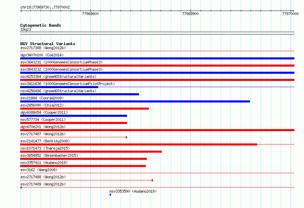Click the ruler's left arrow end
The height and width of the screenshot is (208, 304).
click(x=21, y=11)
